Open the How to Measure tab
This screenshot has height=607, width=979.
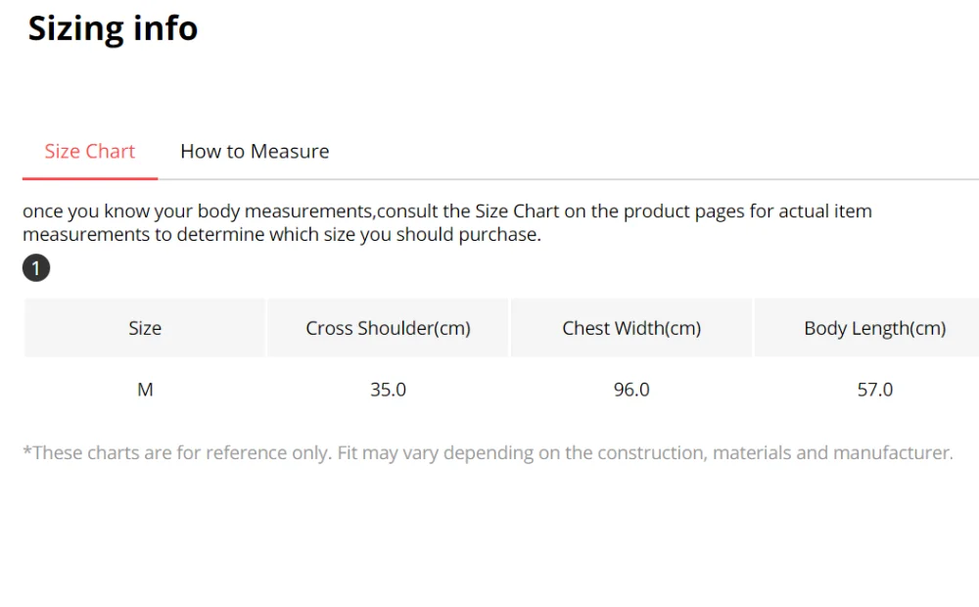[255, 152]
